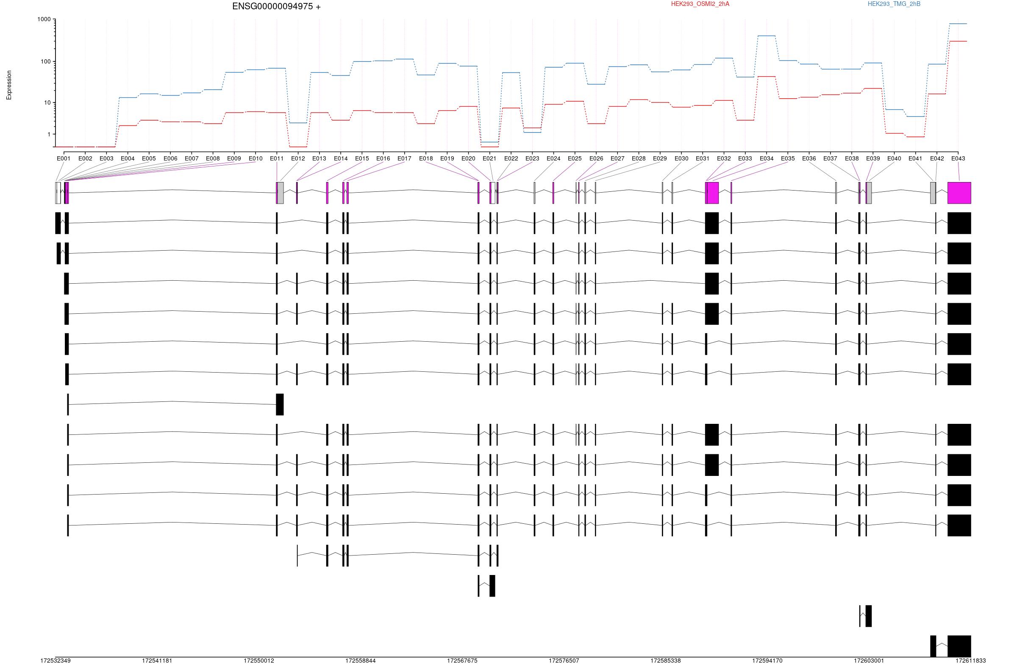Click the 1 y-axis tick label
Screen dimensions: 1017x669
pos(49,134)
